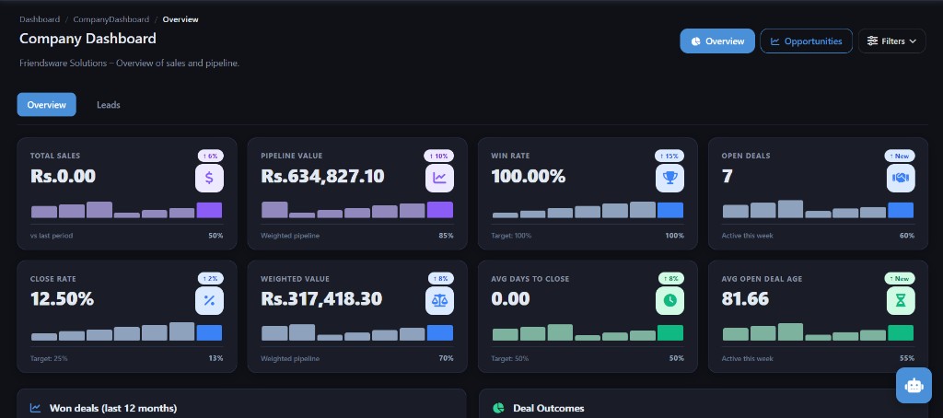Switch to the Leads tab

click(x=109, y=105)
